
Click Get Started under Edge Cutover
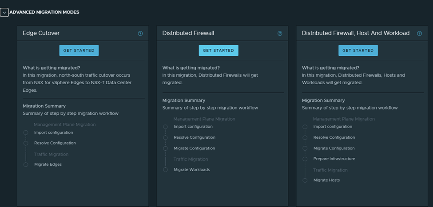(79, 51)
